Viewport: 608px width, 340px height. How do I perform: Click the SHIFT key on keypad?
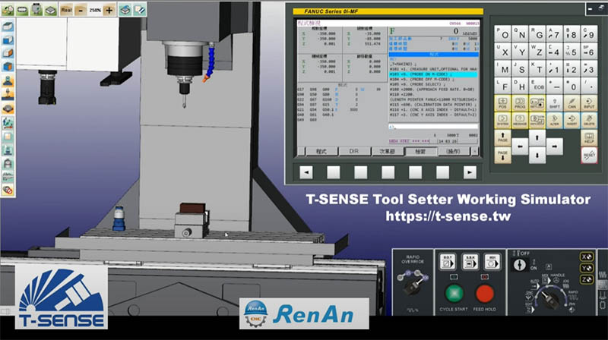click(x=555, y=103)
